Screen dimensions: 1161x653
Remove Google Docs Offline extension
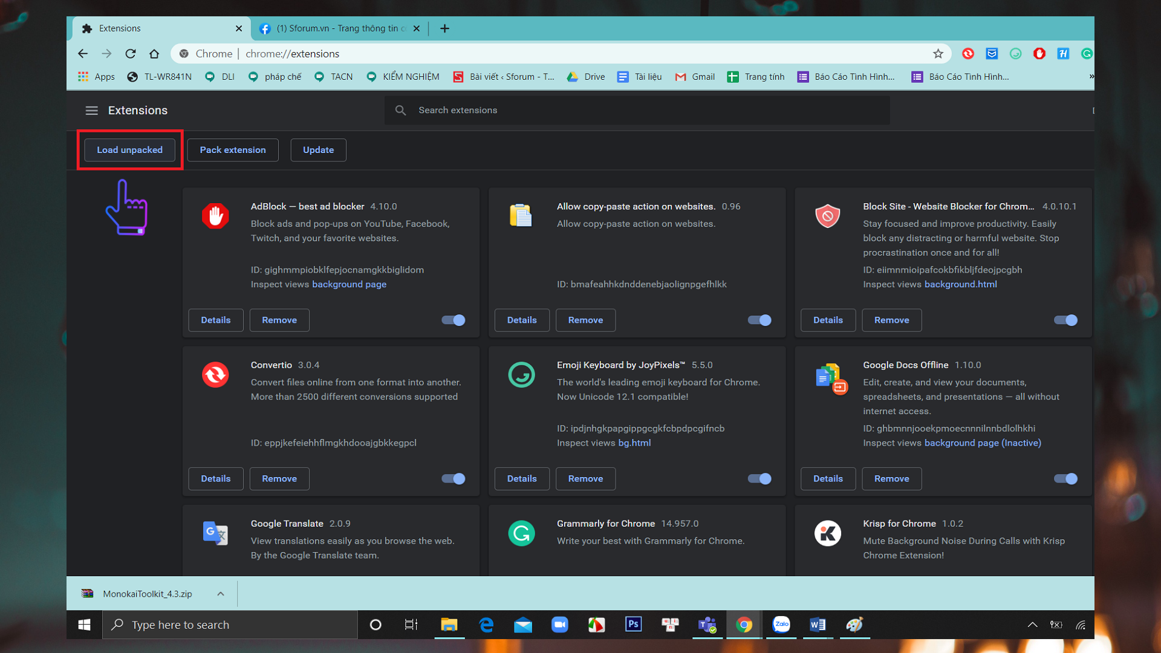pos(891,478)
